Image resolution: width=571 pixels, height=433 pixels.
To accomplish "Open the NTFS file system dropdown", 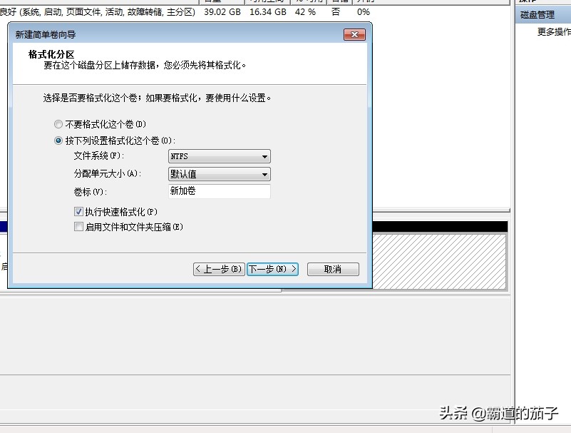I will point(219,156).
